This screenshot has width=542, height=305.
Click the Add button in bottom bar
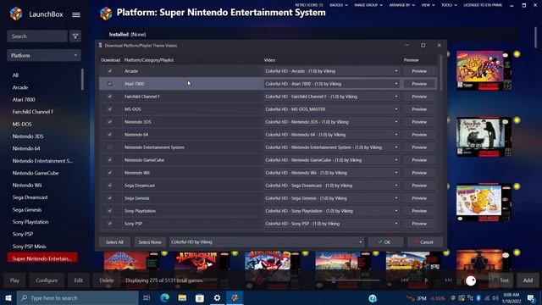coord(528,280)
